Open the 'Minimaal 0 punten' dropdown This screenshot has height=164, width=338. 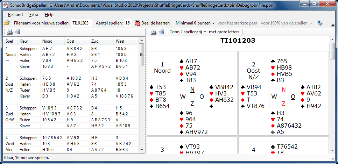point(195,23)
